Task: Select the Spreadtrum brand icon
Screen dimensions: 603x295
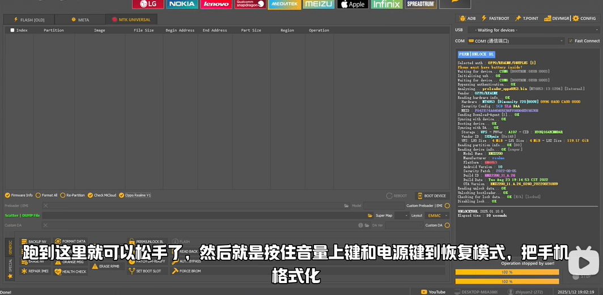Action: pos(421,4)
